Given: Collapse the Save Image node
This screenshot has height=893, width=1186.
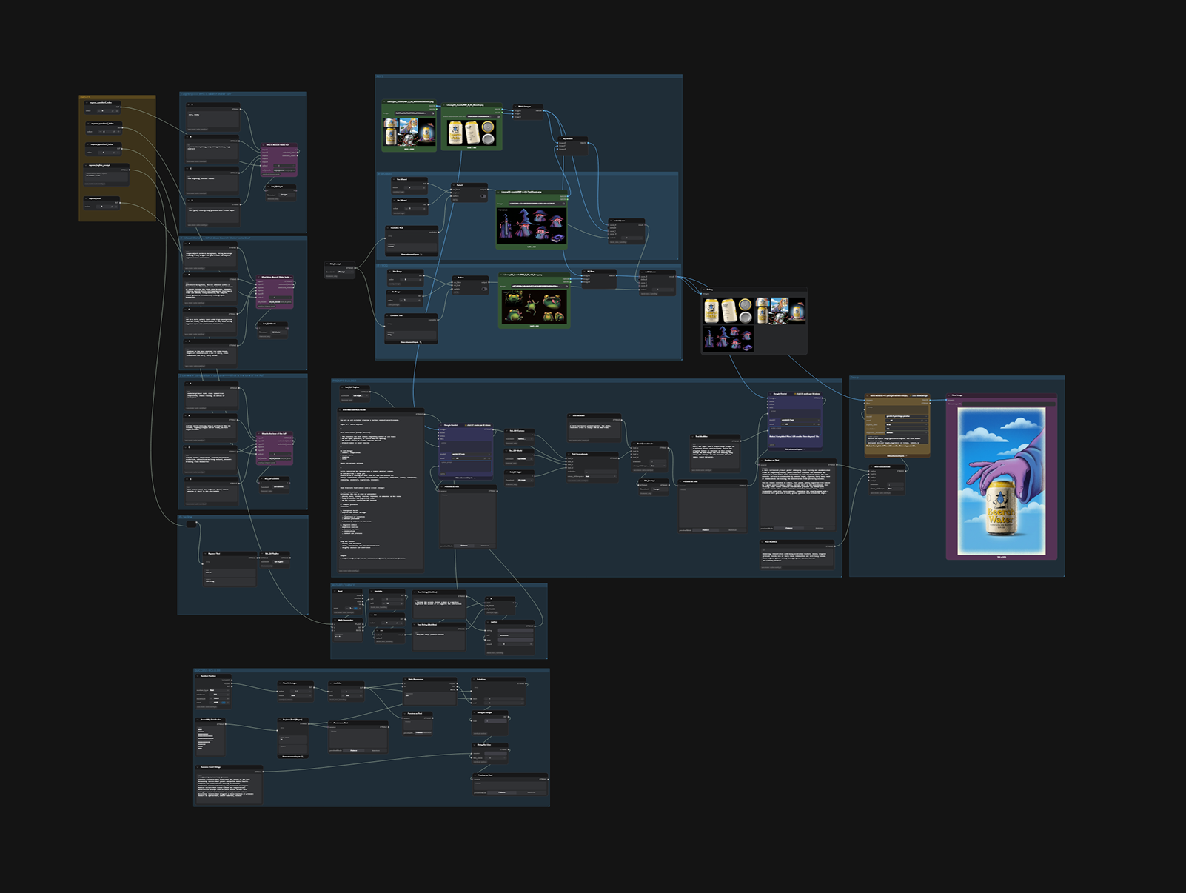Looking at the screenshot, I should [x=949, y=395].
